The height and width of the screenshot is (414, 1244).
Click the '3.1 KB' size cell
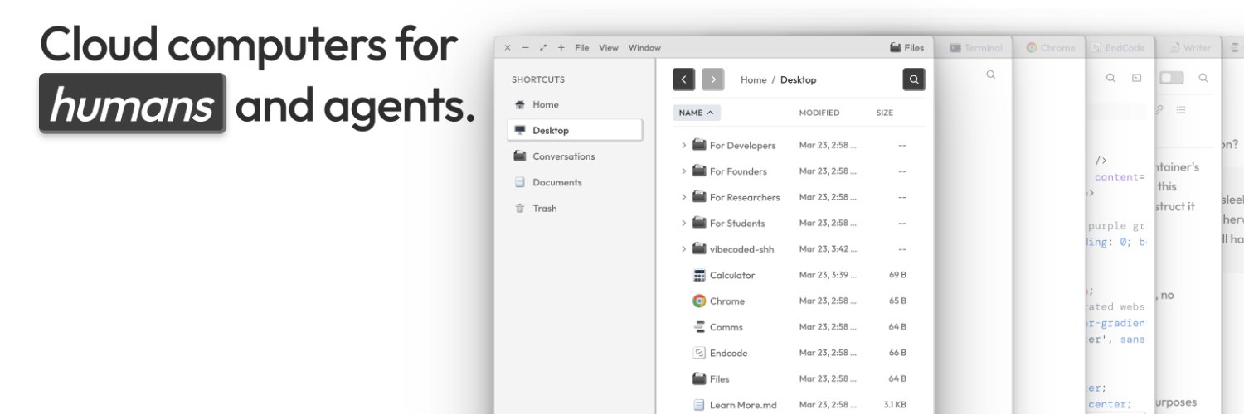pos(895,405)
